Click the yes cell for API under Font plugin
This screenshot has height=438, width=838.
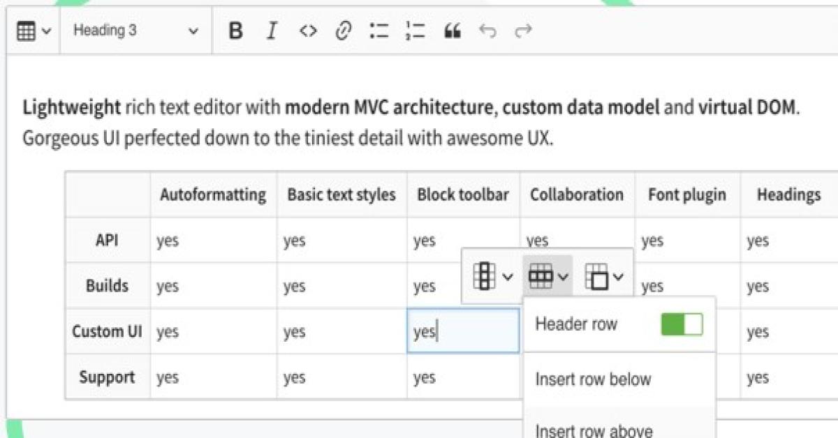(x=687, y=241)
